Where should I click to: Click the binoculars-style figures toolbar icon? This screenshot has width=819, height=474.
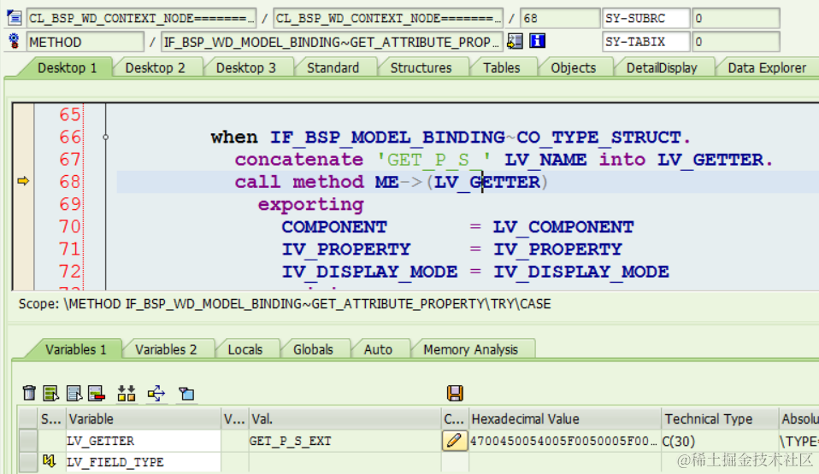click(127, 393)
